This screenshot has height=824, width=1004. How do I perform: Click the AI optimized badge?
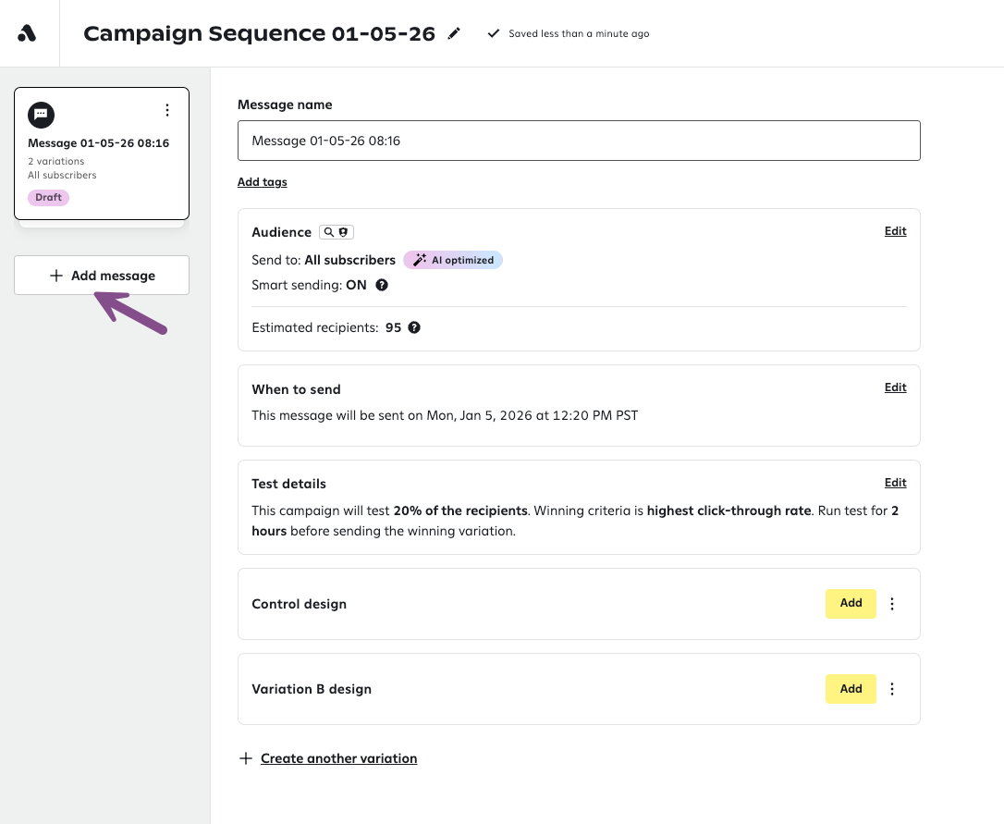tap(453, 260)
